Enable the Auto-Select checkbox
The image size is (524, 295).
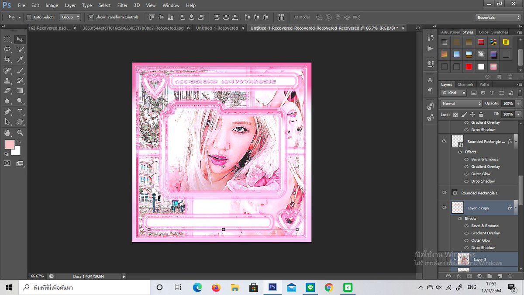tap(29, 17)
